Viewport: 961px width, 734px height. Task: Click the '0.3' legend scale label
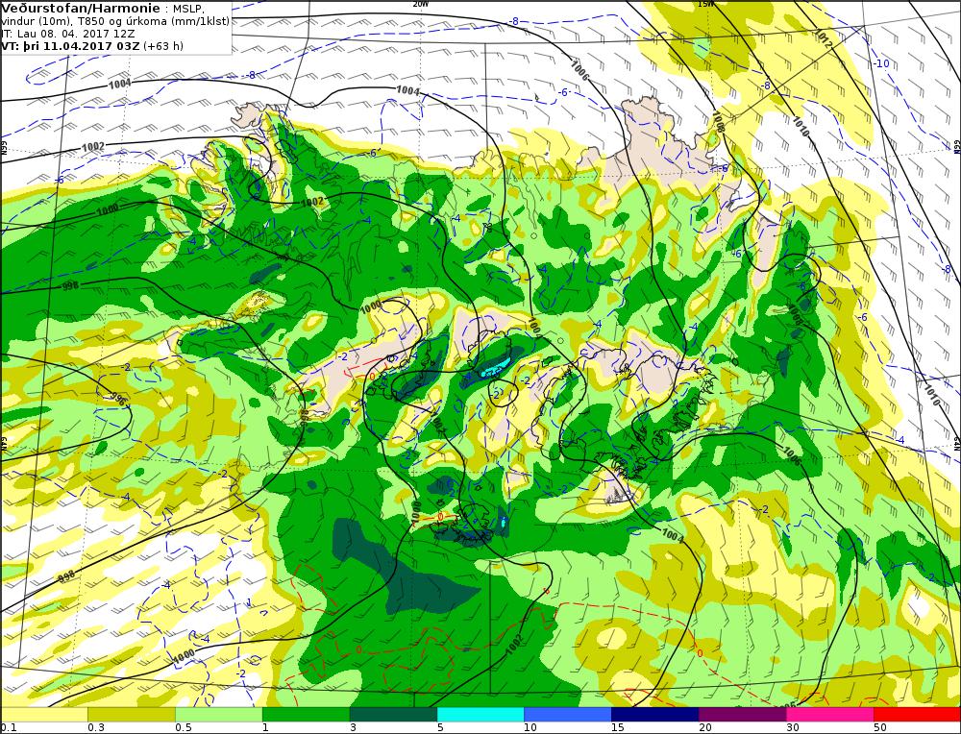pyautogui.click(x=95, y=728)
